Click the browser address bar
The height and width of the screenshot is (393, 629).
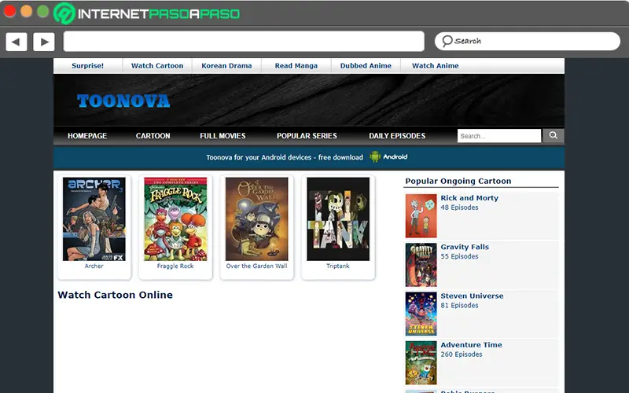244,42
